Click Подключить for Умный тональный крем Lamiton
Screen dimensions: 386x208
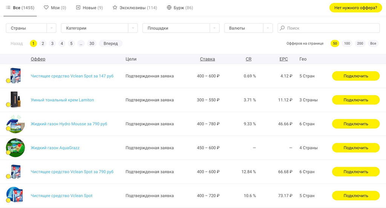tap(355, 100)
